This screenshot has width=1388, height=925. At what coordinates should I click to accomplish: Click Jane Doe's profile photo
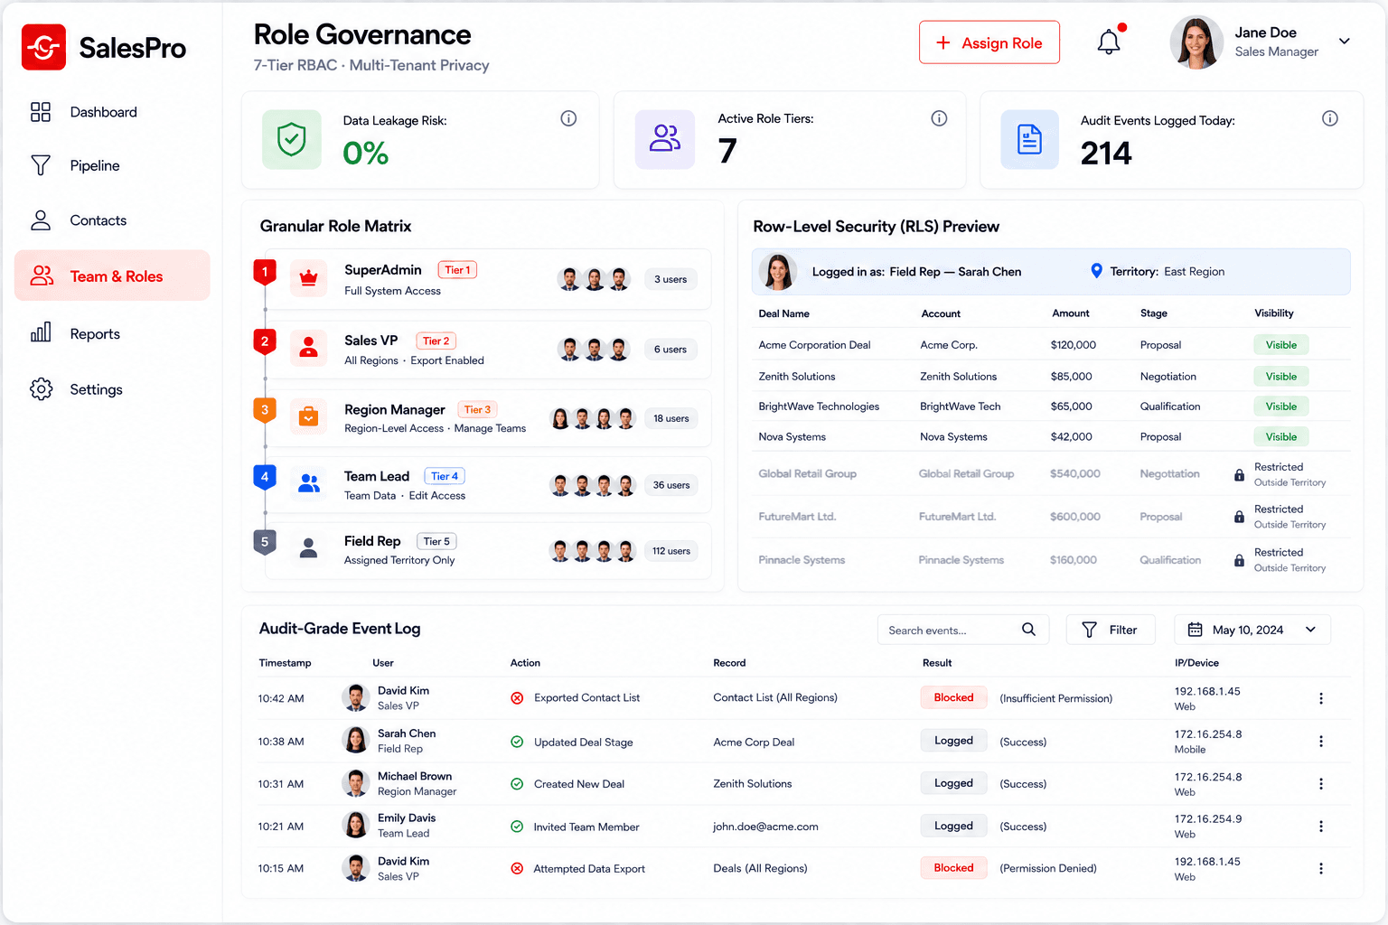coord(1196,42)
